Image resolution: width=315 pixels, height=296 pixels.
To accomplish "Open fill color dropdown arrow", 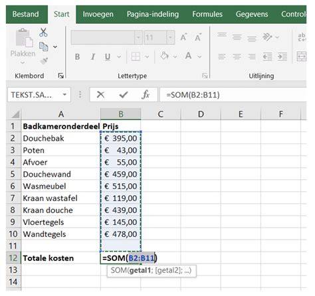I will 175,57.
